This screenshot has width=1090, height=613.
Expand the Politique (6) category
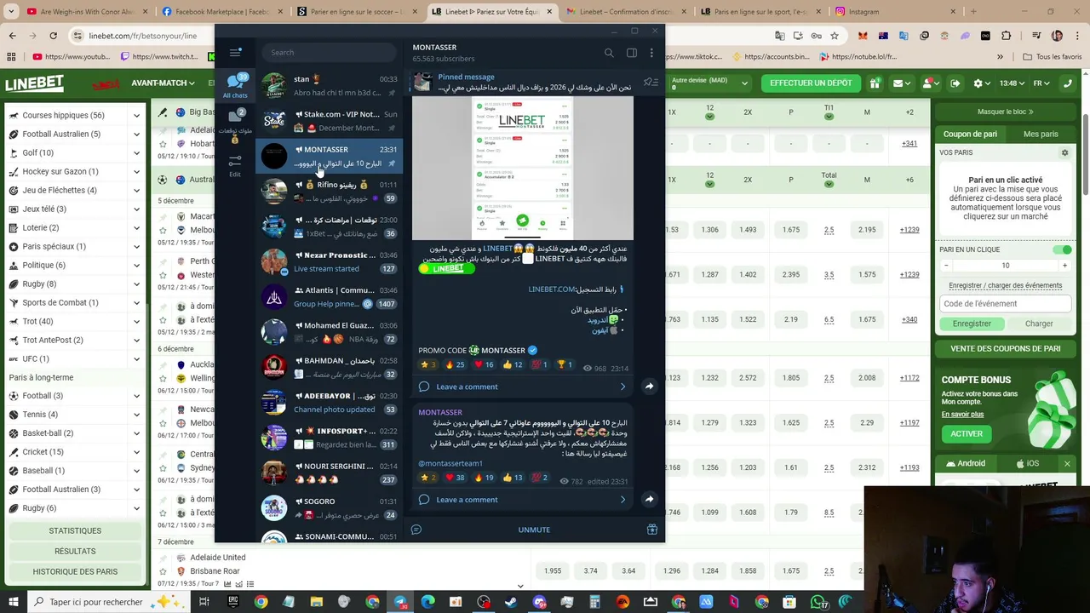(x=136, y=265)
